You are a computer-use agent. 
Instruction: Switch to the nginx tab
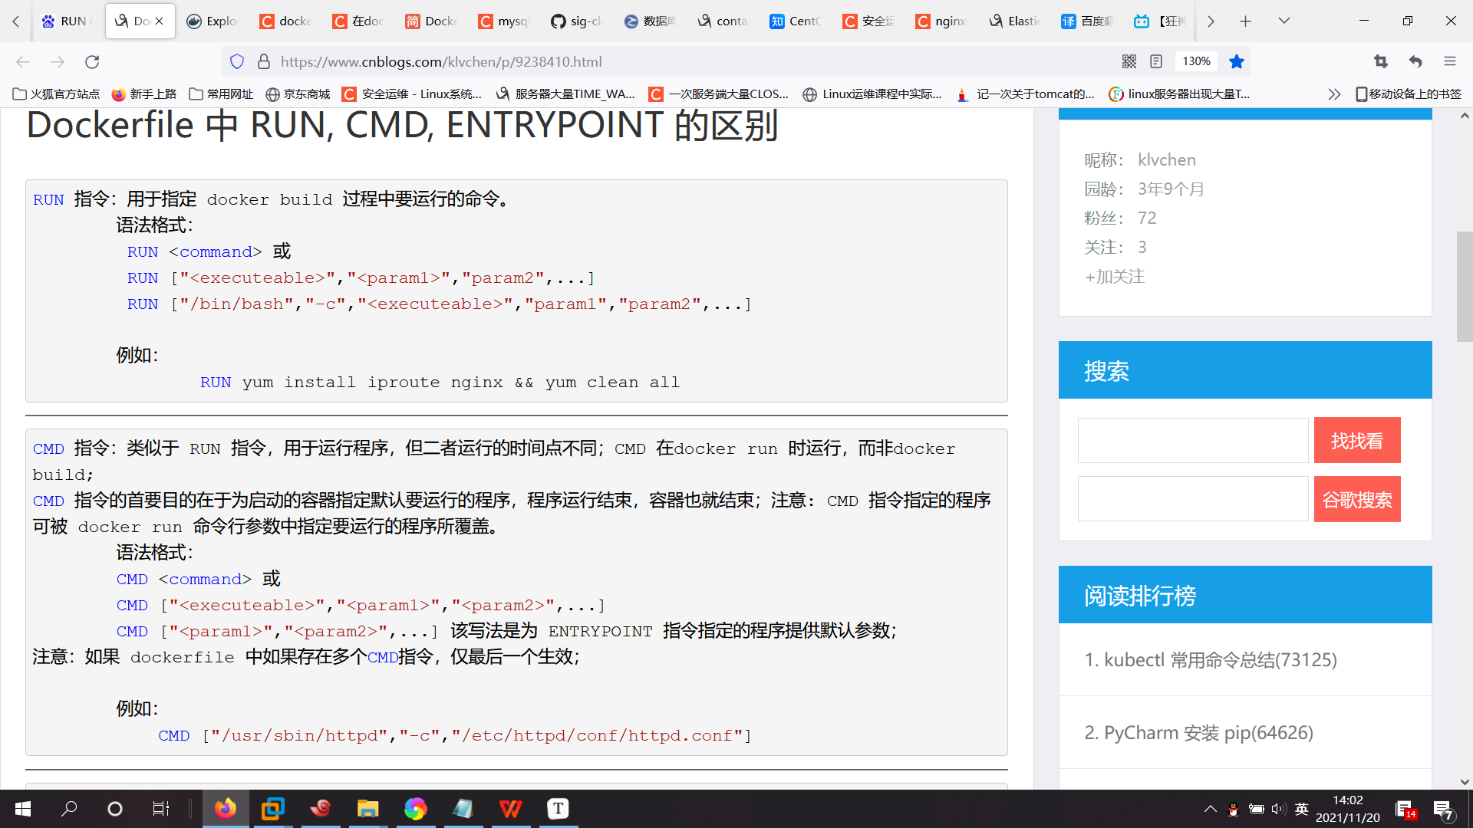(x=941, y=21)
